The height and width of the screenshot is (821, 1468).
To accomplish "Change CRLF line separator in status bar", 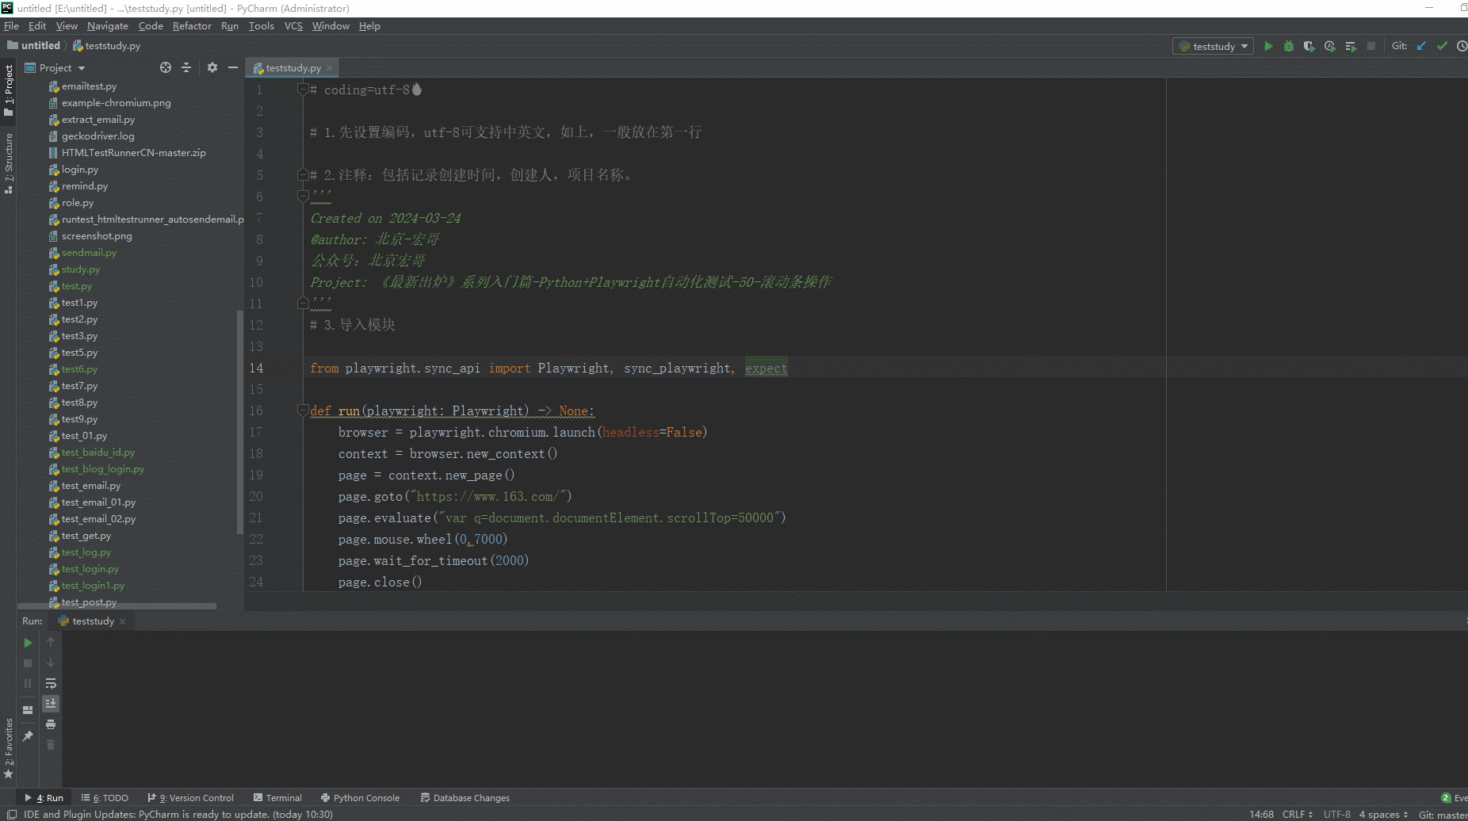I will click(x=1298, y=814).
